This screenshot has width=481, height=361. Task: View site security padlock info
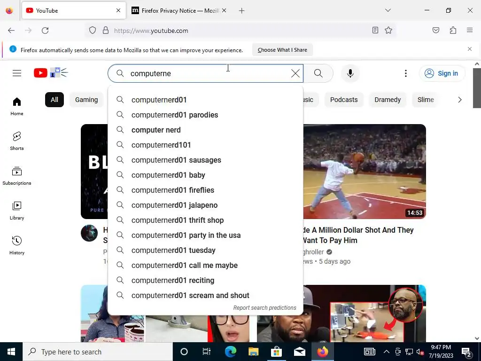click(106, 31)
